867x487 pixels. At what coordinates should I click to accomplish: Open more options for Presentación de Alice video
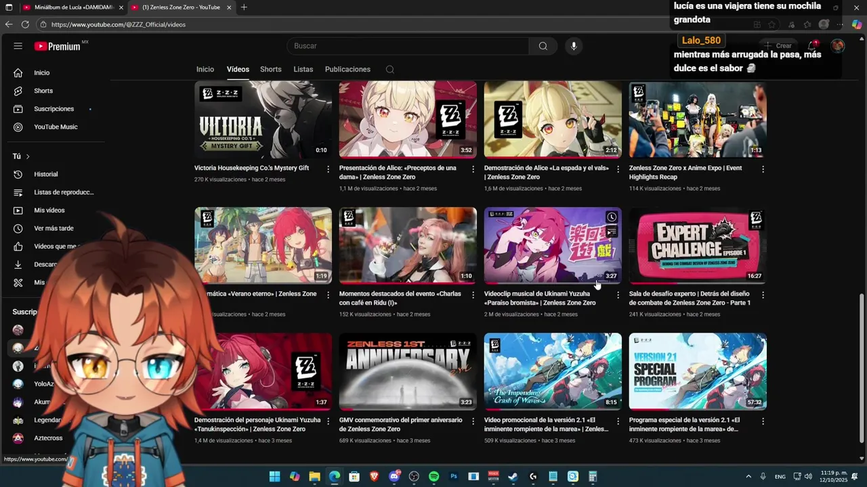tap(473, 169)
